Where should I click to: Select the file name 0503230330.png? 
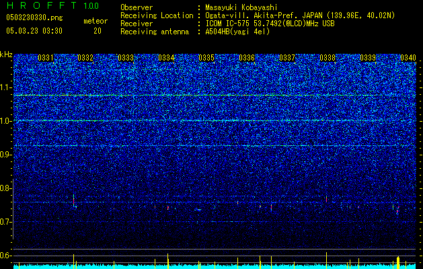click(x=34, y=17)
